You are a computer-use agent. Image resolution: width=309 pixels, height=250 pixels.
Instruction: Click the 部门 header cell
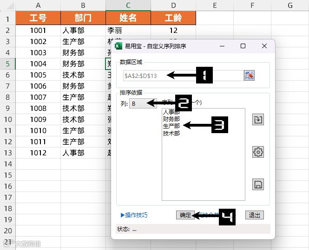(x=83, y=18)
